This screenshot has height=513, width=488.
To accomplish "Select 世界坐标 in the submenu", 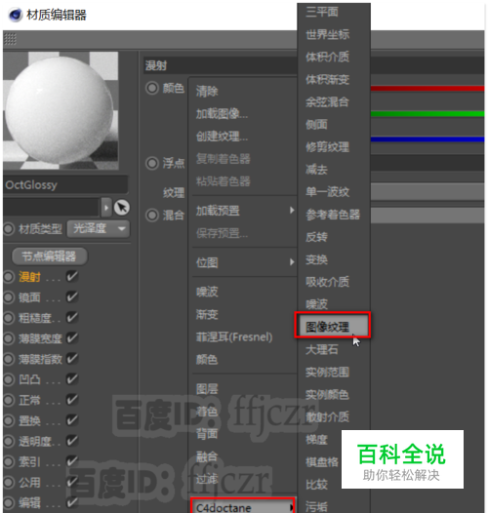I will [328, 34].
